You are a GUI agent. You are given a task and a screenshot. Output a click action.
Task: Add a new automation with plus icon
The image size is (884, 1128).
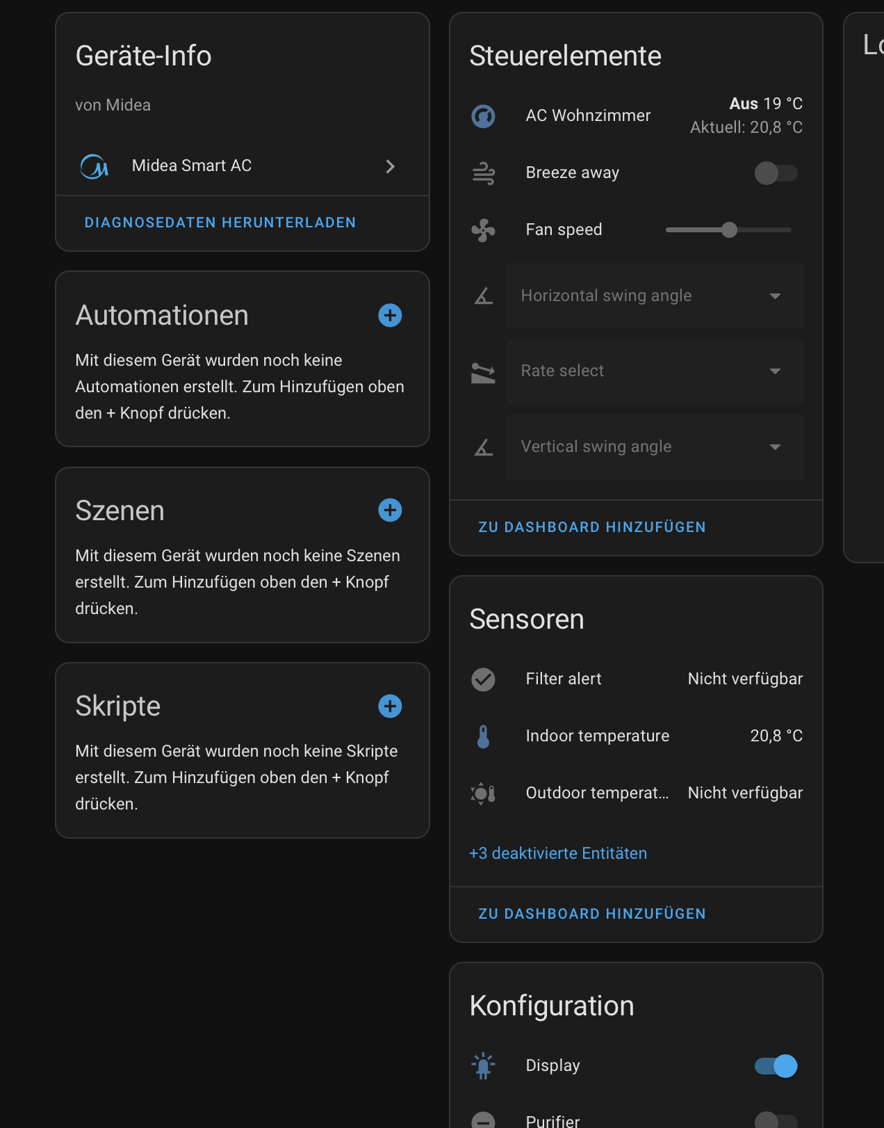click(x=390, y=315)
